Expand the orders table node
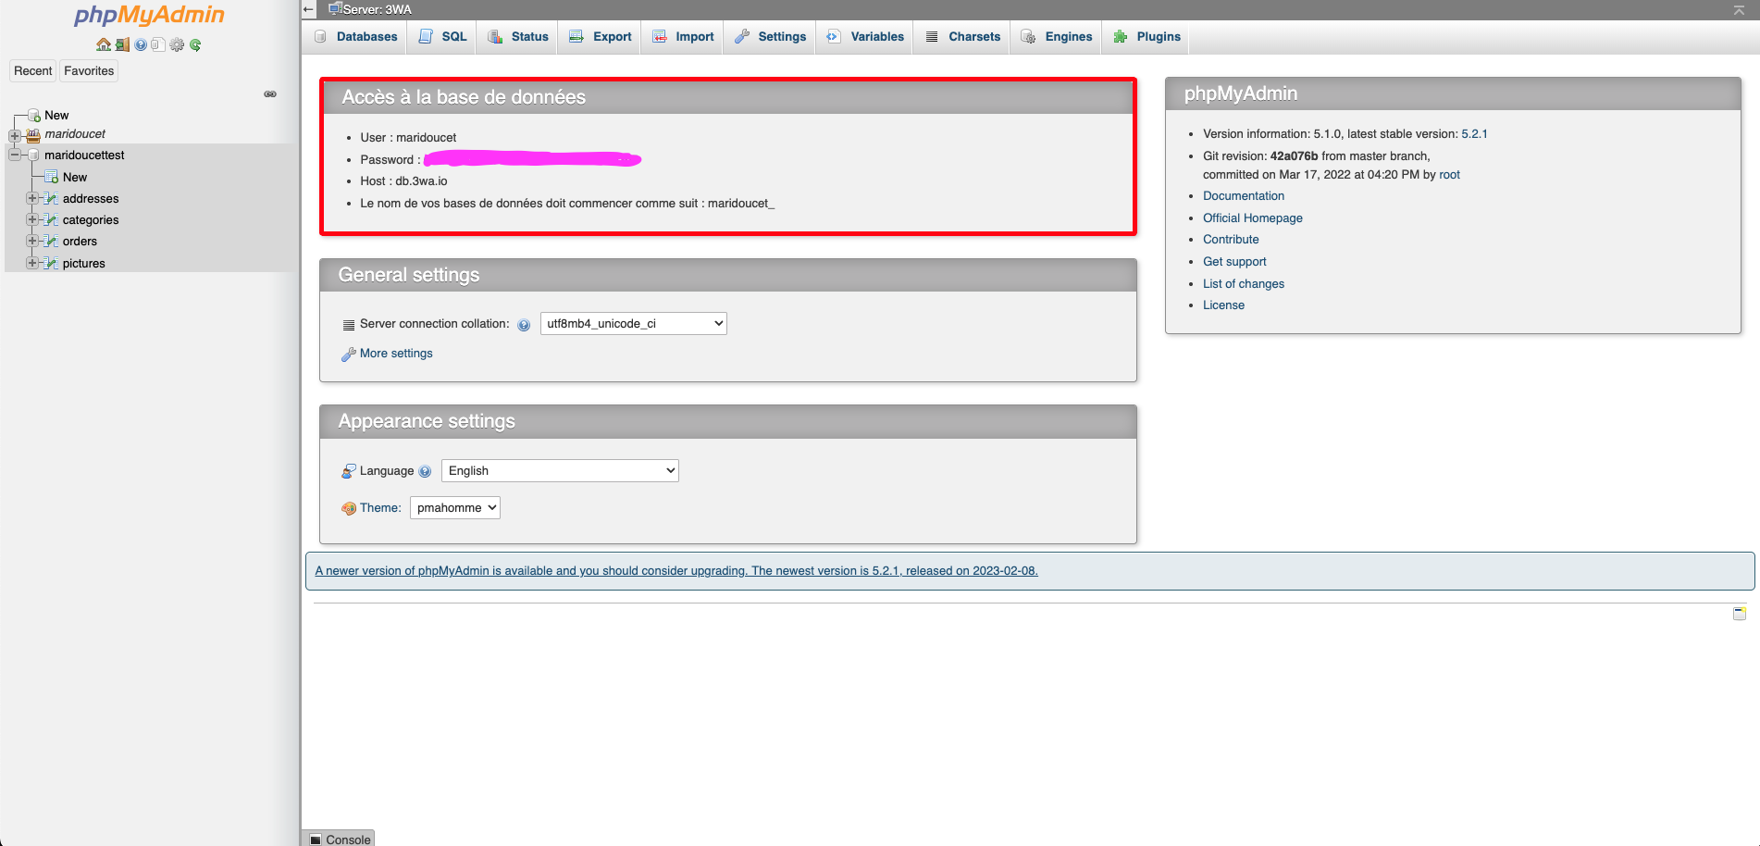Screen dimensions: 1760x846 [x=33, y=241]
